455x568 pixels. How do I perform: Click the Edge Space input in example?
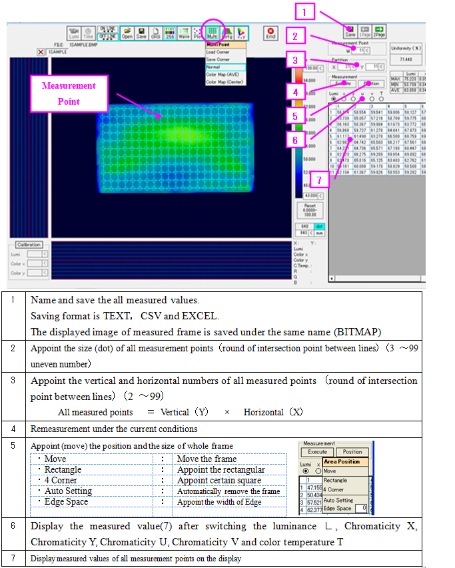pos(362,508)
